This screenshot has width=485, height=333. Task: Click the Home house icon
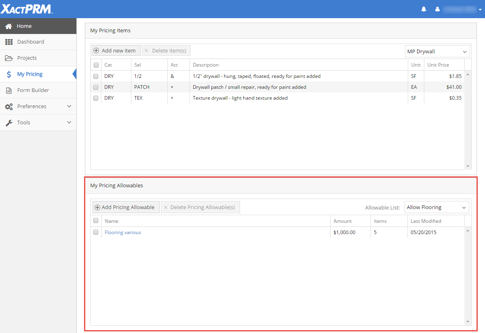(8, 26)
